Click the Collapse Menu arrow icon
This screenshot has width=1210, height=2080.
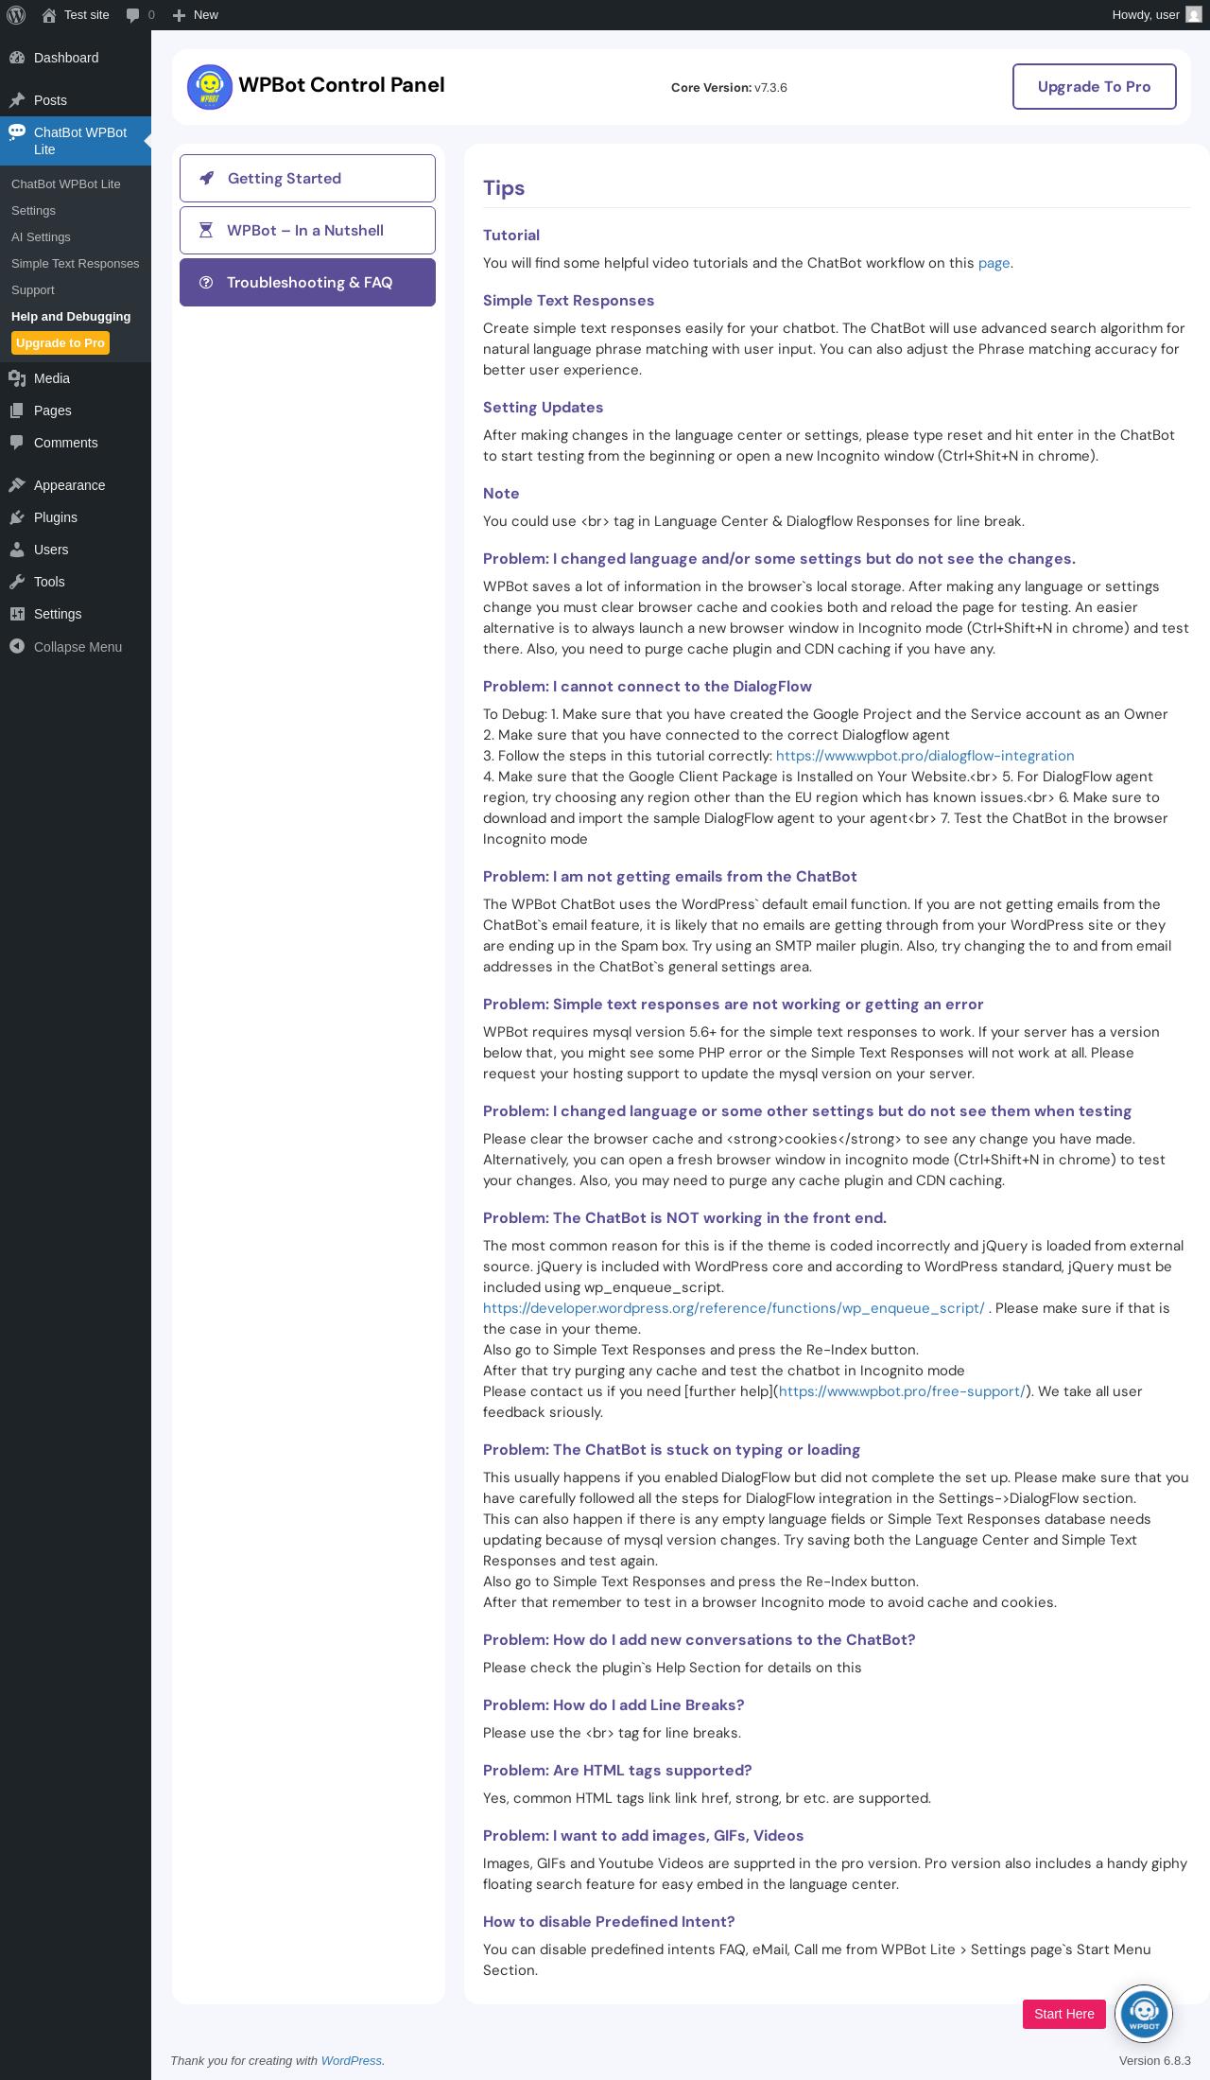17,647
